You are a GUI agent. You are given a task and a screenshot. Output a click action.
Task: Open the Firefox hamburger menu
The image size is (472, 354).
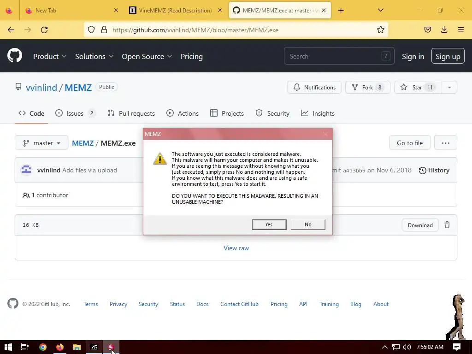tap(461, 29)
